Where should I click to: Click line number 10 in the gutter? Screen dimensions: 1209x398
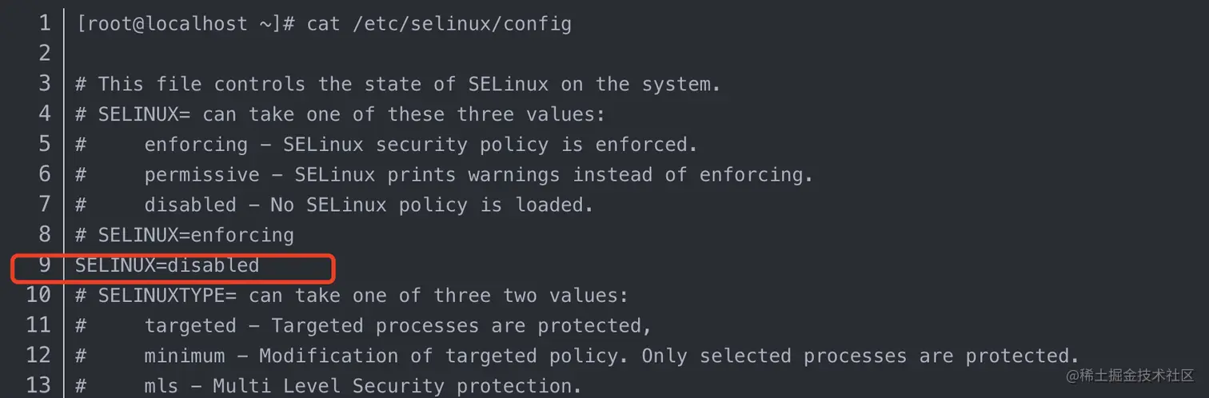point(38,296)
